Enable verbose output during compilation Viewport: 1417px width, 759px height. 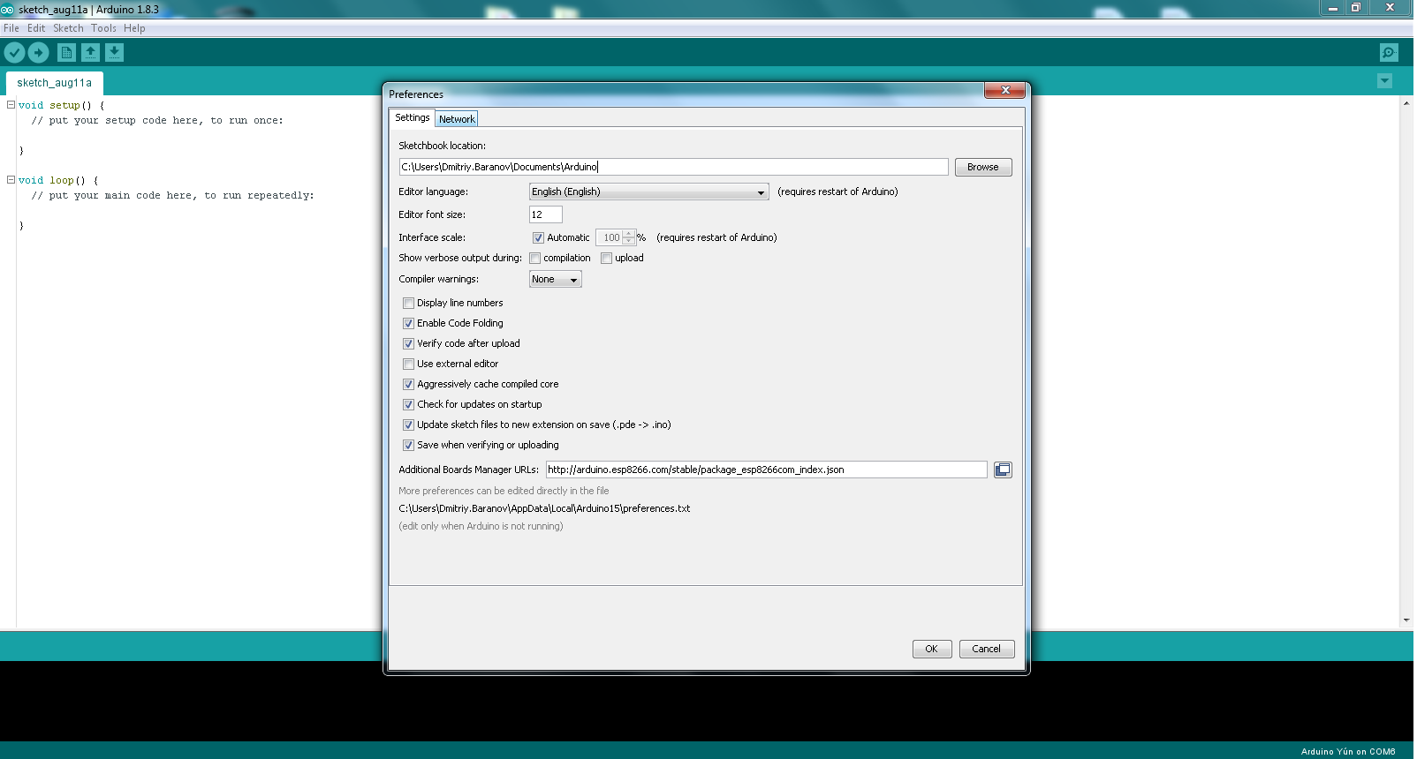[x=534, y=258]
